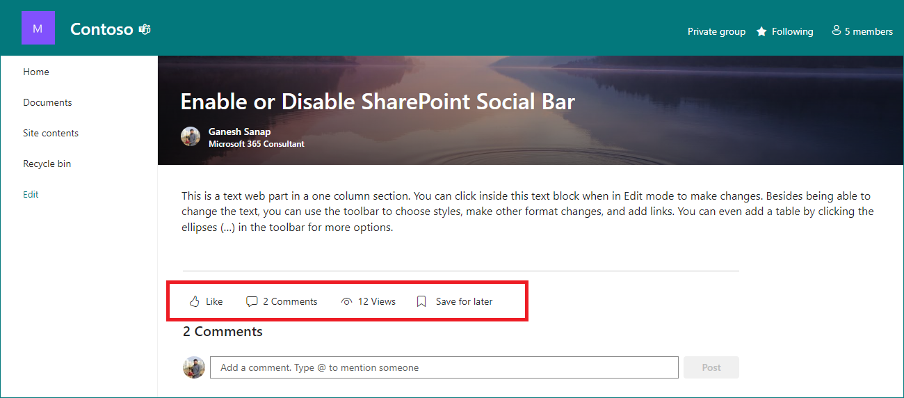Open Home in the left navigation
The image size is (904, 398).
[x=36, y=72]
